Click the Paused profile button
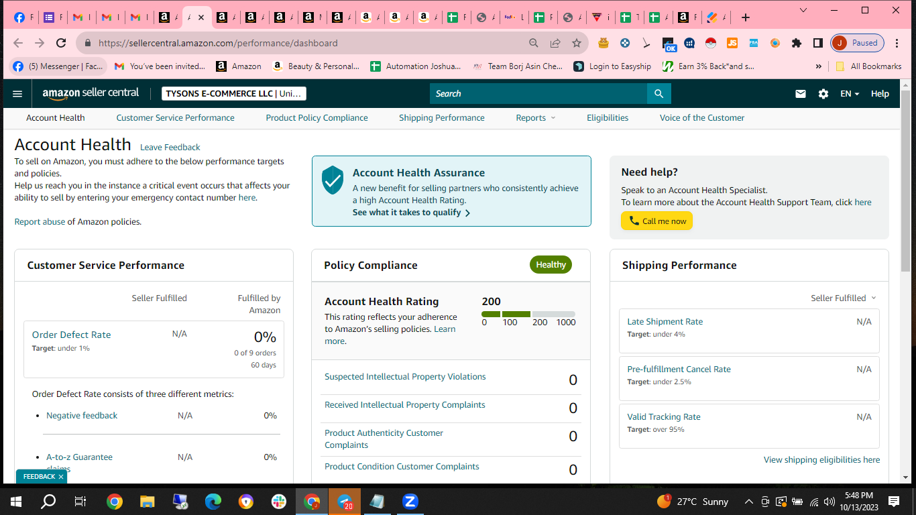This screenshot has height=515, width=916. 858,43
